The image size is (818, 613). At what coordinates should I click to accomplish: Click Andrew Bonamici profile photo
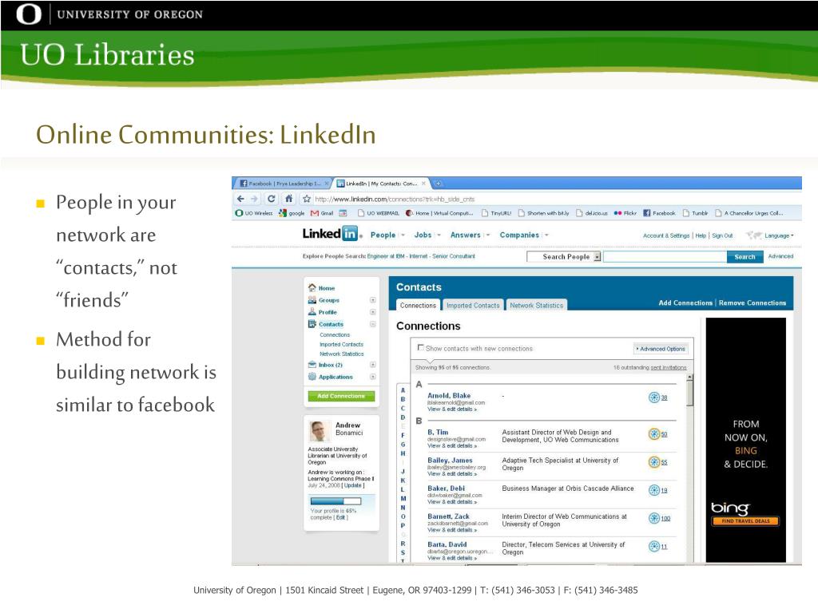coord(320,432)
